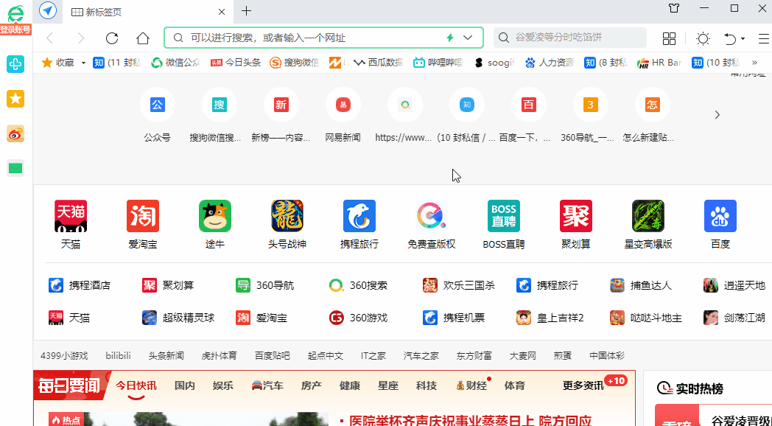The image size is (772, 426).
Task: Open a new tab with plus
Action: pos(247,11)
